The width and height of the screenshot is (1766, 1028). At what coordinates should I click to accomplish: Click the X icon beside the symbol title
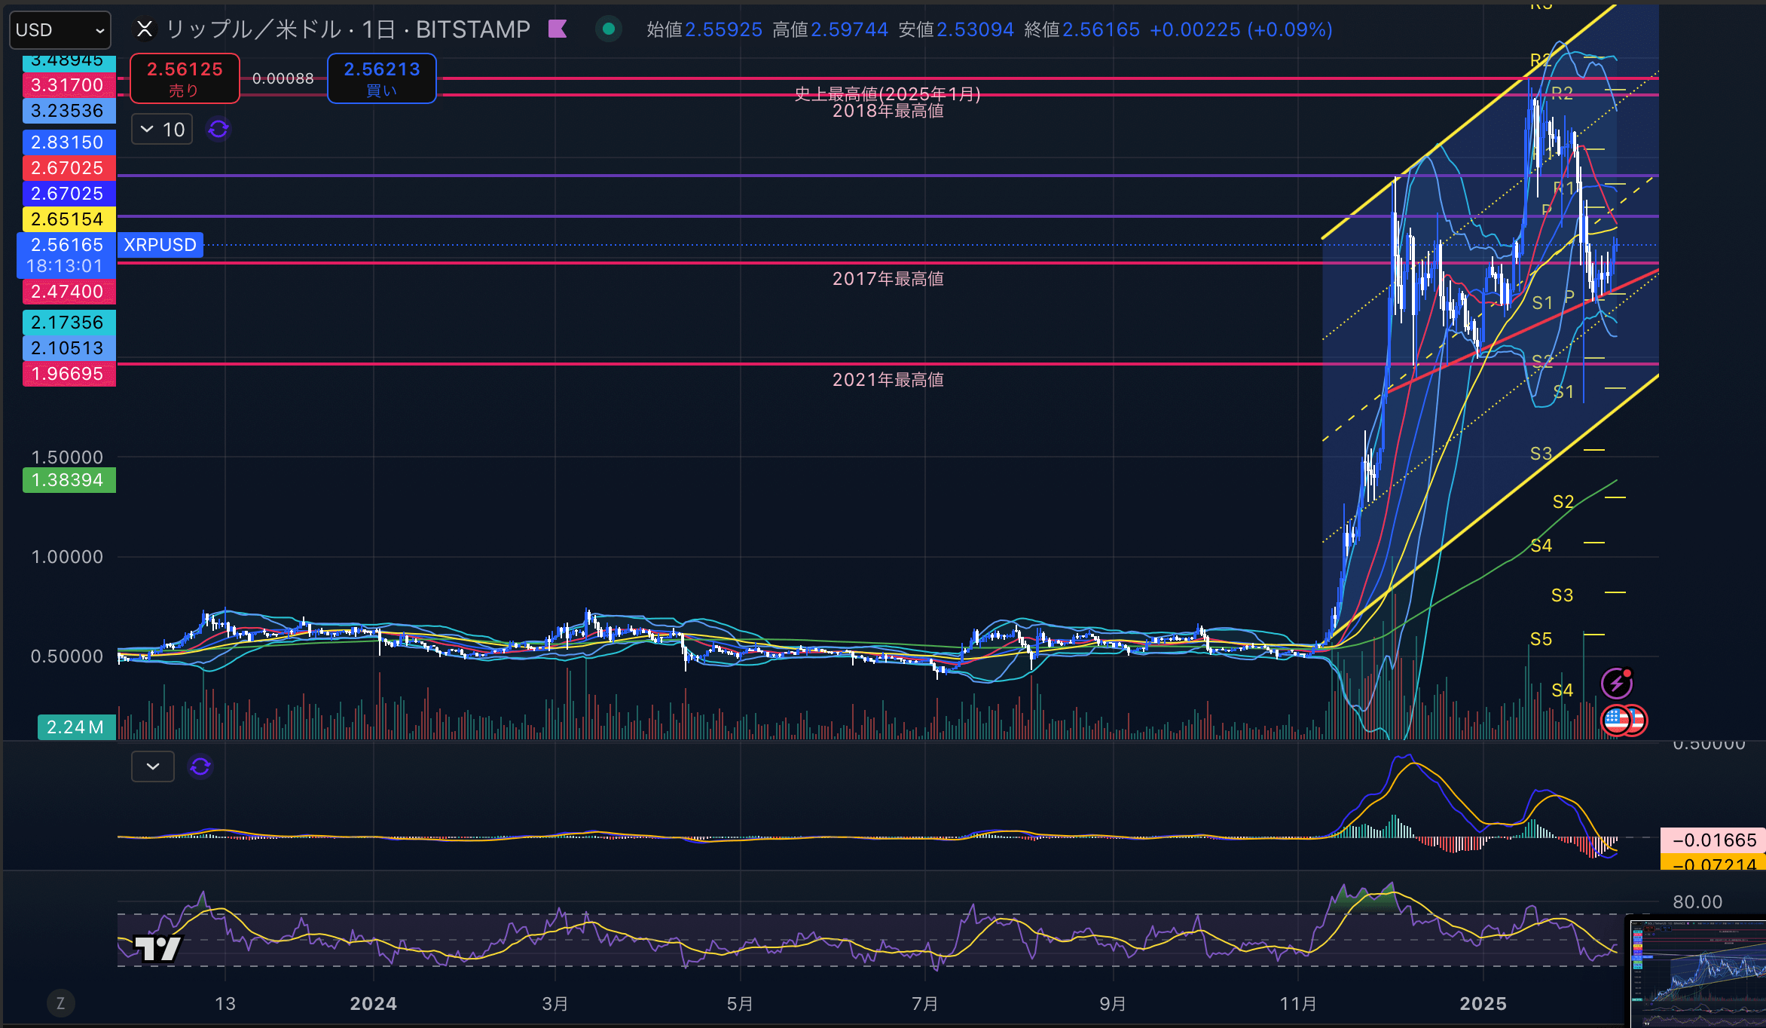[144, 29]
